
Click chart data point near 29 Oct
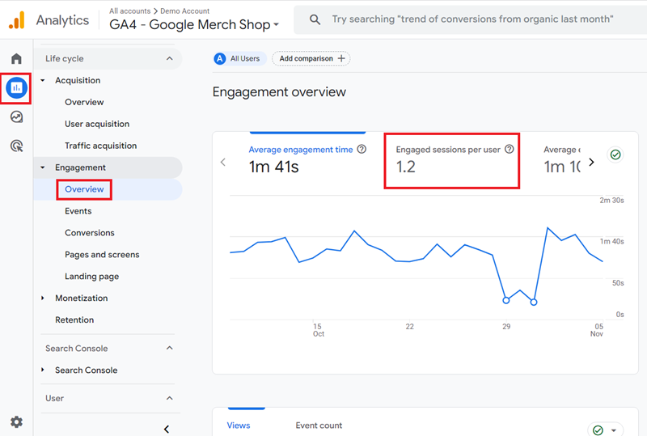[506, 300]
